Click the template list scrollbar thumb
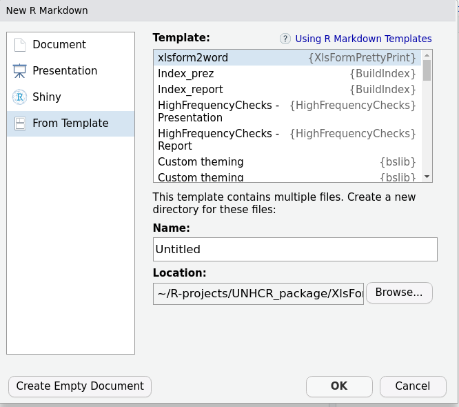This screenshot has width=459, height=407. pos(427,70)
